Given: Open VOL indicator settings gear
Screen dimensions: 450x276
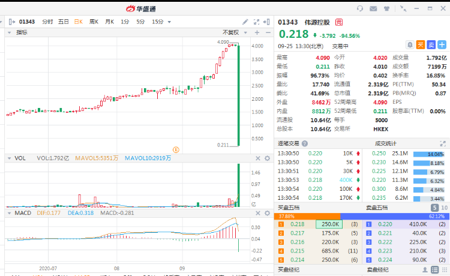Looking at the screenshot, I should click(267, 158).
